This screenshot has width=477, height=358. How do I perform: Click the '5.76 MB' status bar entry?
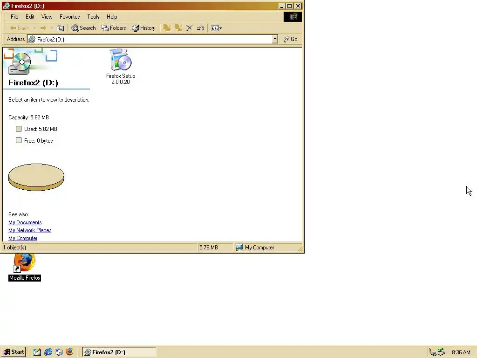tap(209, 248)
